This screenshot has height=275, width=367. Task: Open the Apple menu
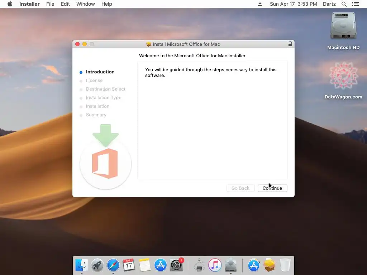[10, 4]
